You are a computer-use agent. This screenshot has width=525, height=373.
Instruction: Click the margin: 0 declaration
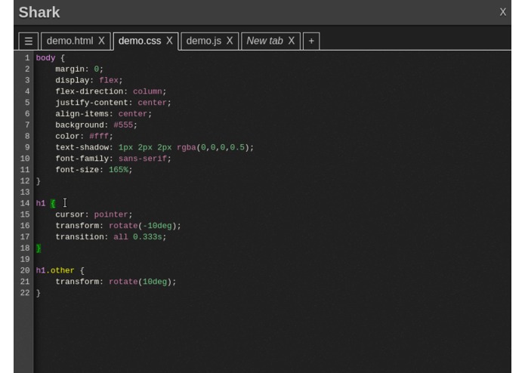tap(79, 69)
